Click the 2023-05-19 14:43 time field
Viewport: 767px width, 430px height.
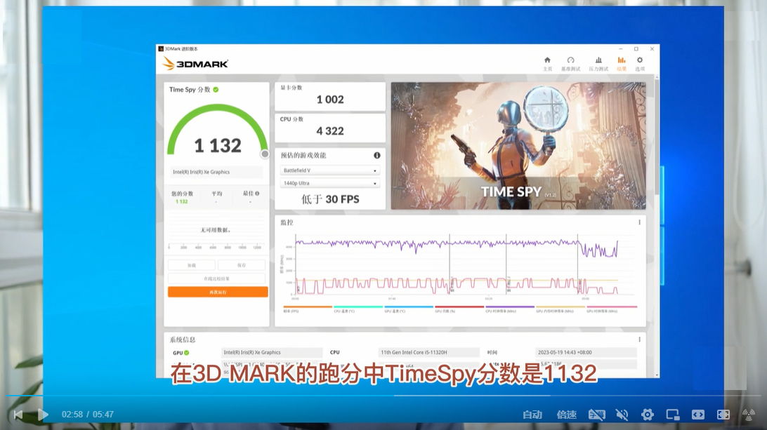(x=586, y=352)
